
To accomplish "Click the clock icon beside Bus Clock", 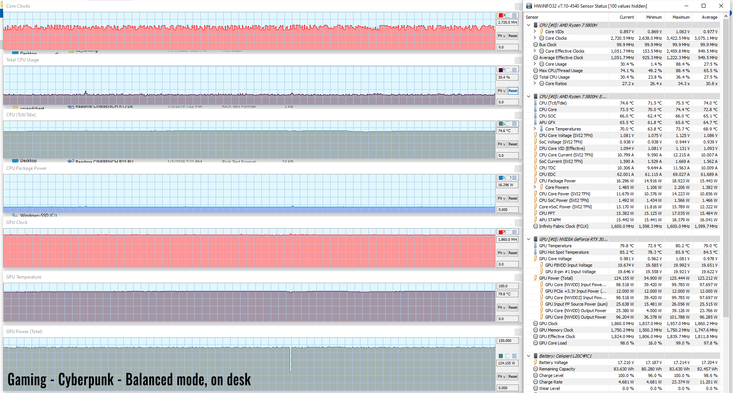I will 536,45.
